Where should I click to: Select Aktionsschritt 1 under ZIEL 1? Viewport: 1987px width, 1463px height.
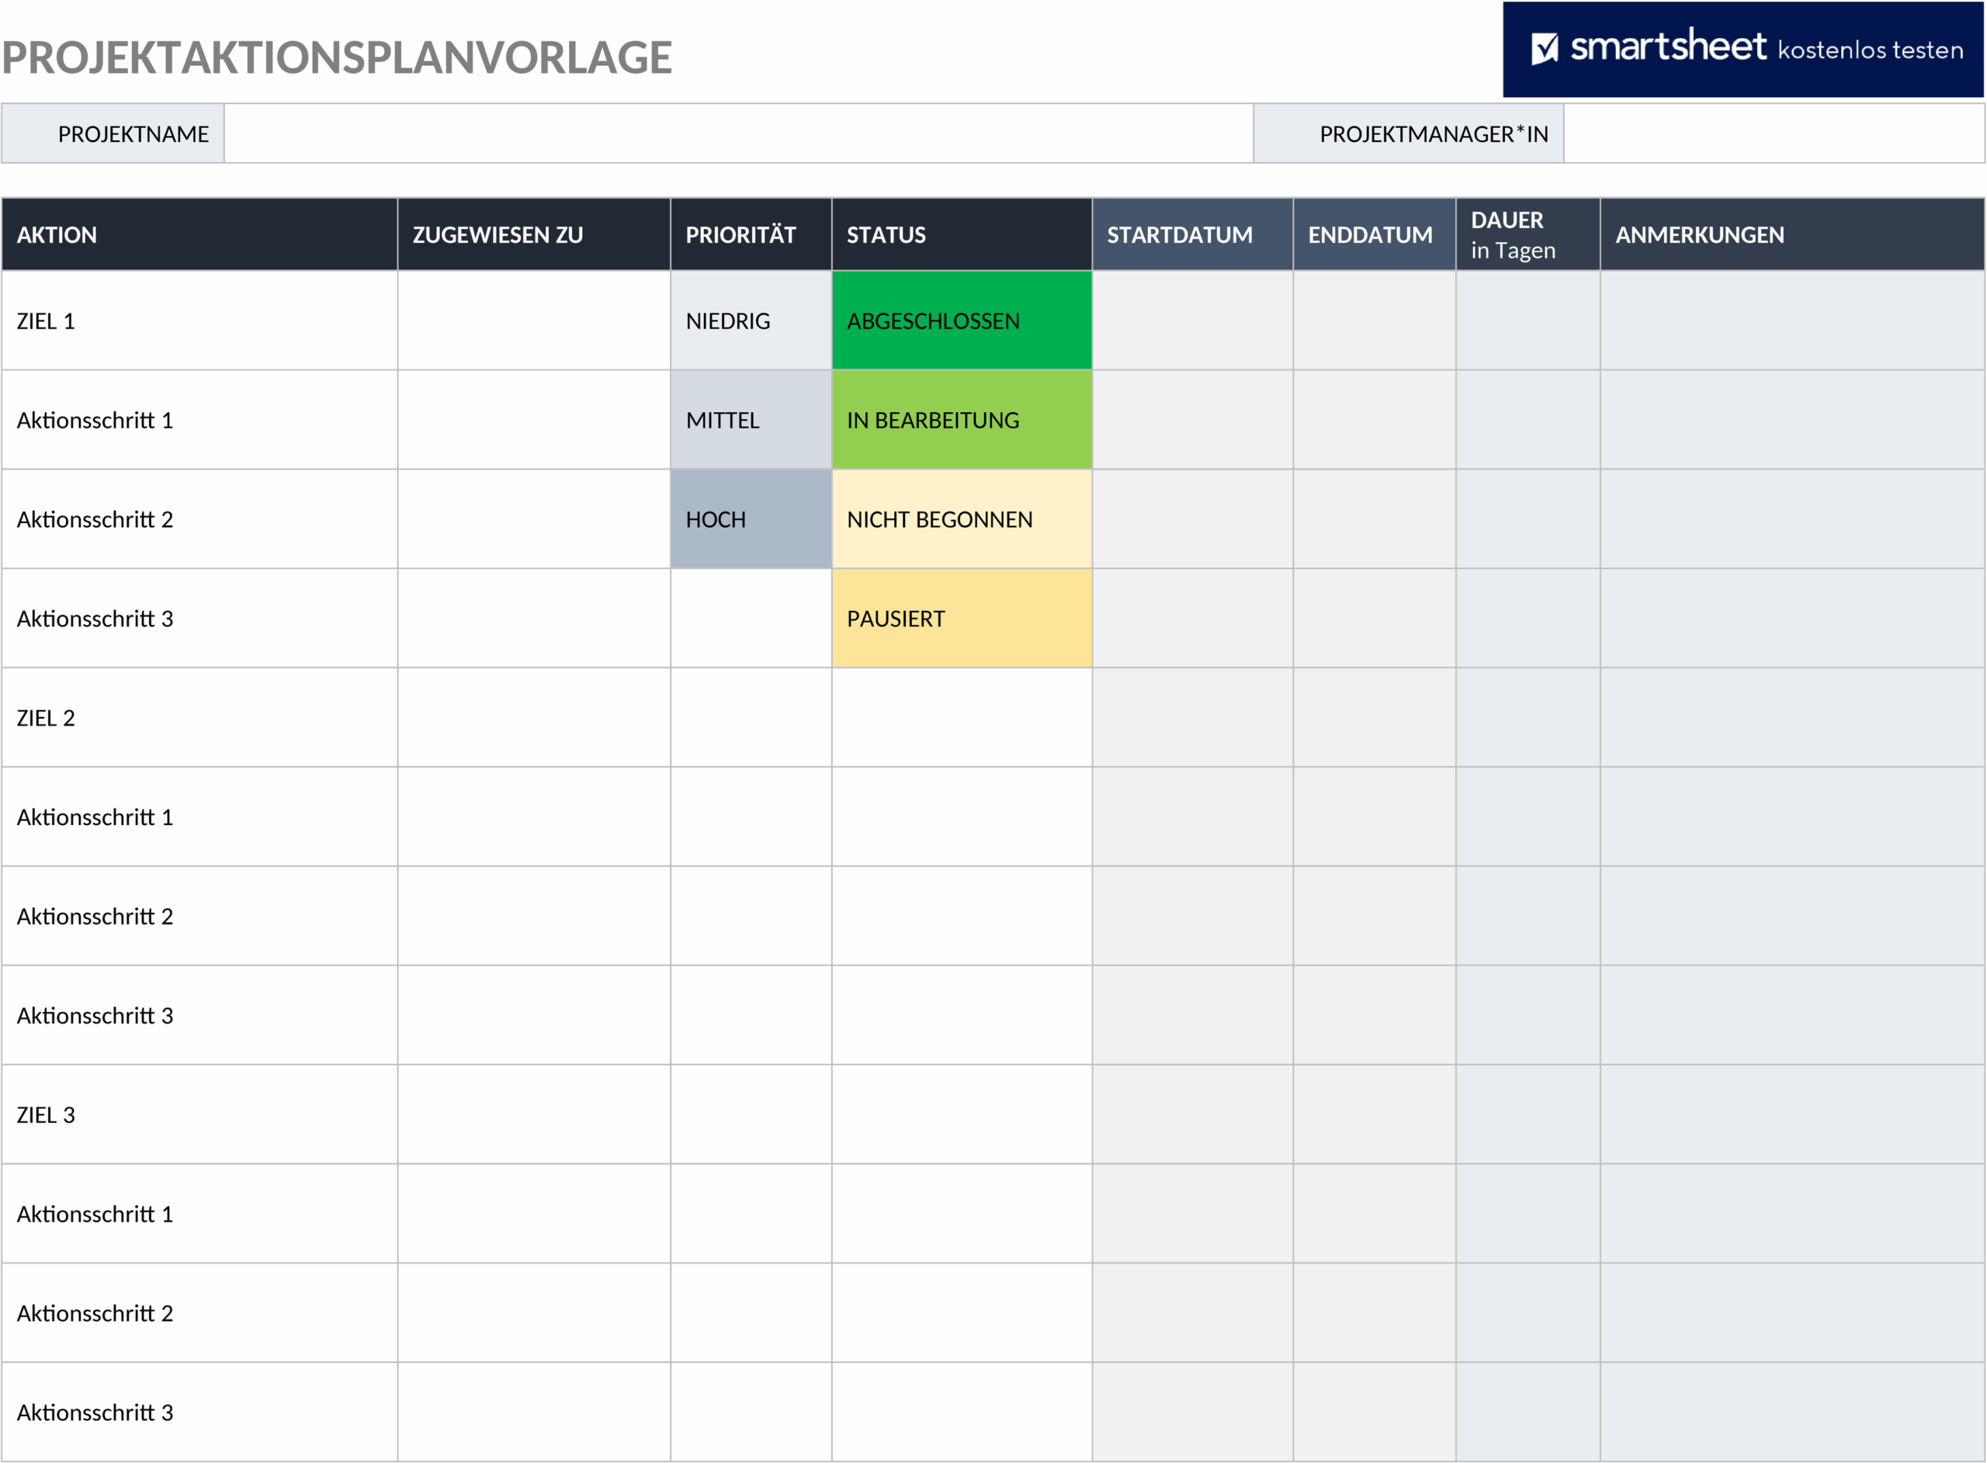click(x=199, y=420)
